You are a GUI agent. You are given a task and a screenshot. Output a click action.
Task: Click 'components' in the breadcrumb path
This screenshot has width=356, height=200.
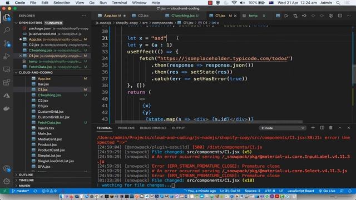tap(162, 23)
